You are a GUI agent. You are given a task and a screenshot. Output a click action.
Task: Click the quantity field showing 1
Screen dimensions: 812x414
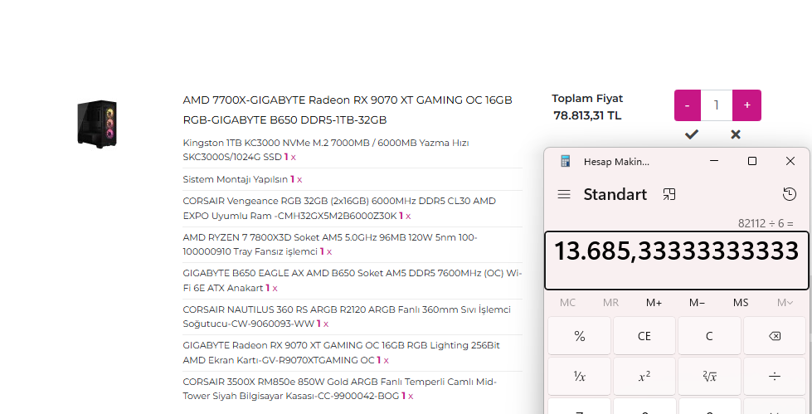point(717,105)
